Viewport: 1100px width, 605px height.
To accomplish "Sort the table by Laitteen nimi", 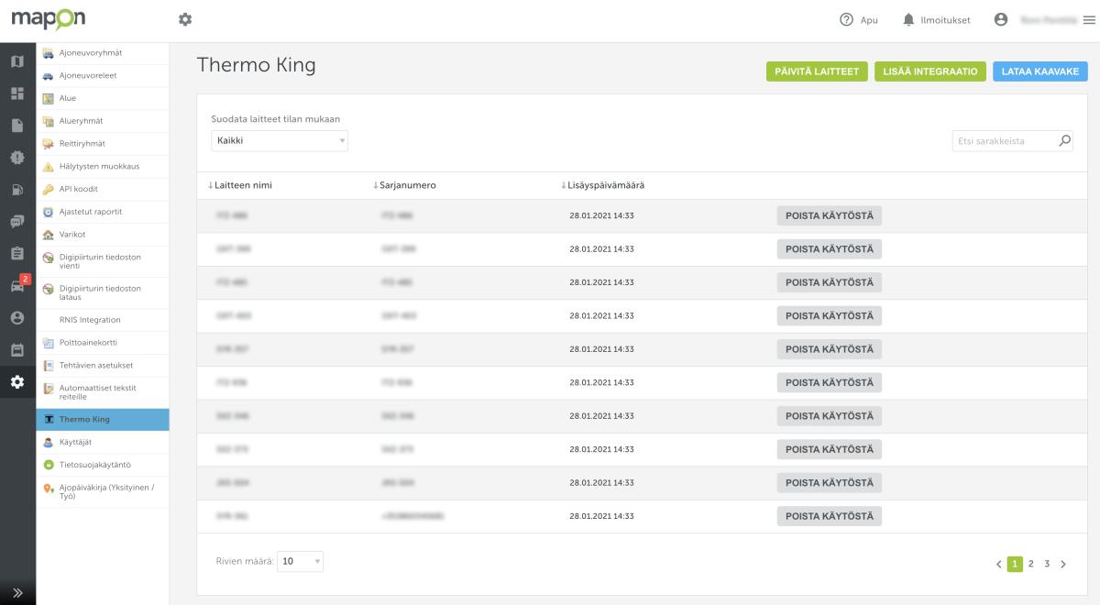I will pyautogui.click(x=243, y=185).
